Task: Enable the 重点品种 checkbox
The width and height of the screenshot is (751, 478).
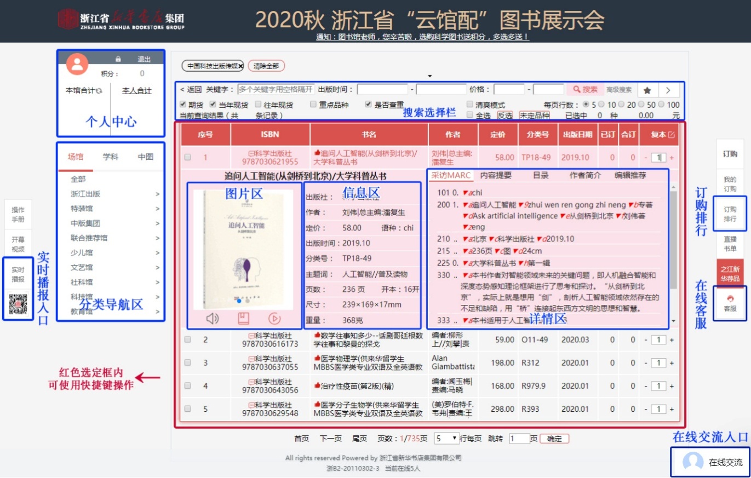Action: click(x=313, y=105)
